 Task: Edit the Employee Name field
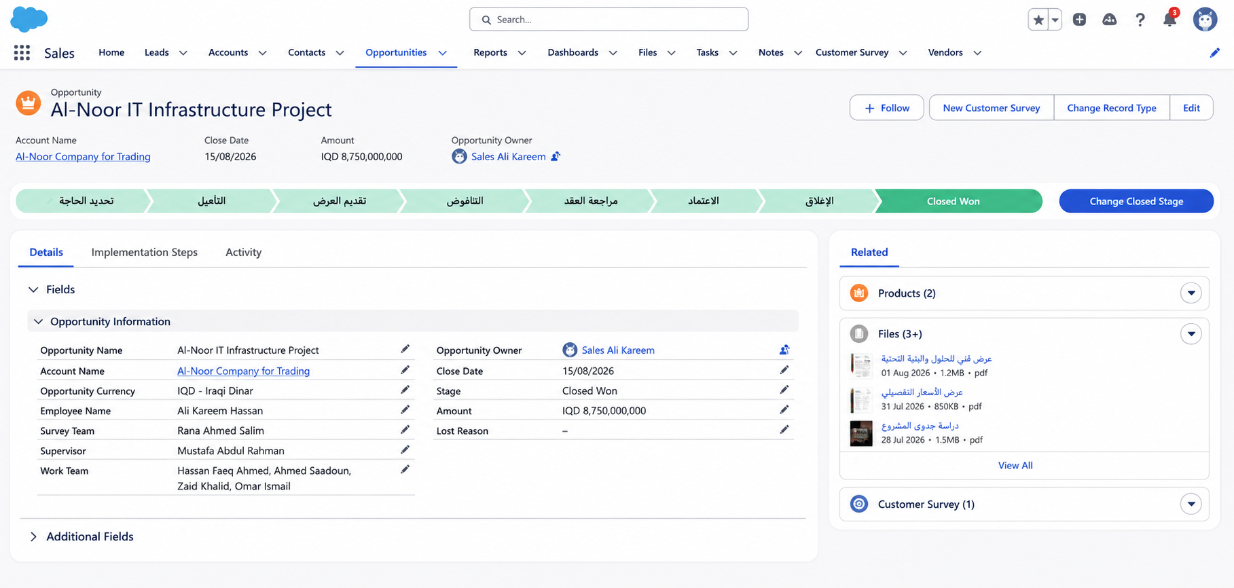(x=405, y=409)
